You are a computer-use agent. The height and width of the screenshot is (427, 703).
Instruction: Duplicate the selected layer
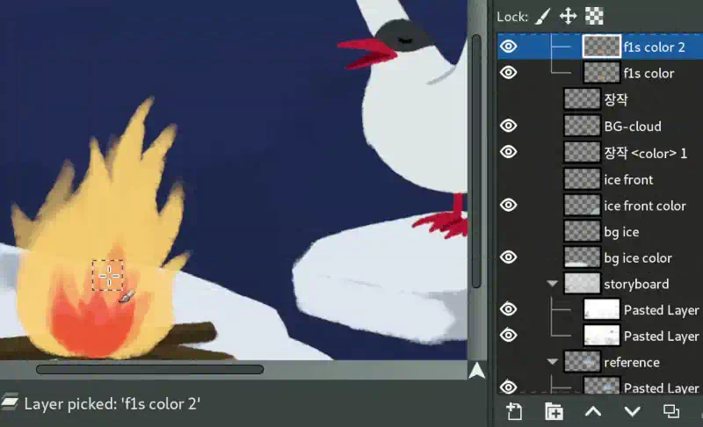click(x=671, y=411)
